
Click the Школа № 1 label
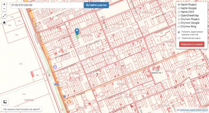click(x=157, y=73)
